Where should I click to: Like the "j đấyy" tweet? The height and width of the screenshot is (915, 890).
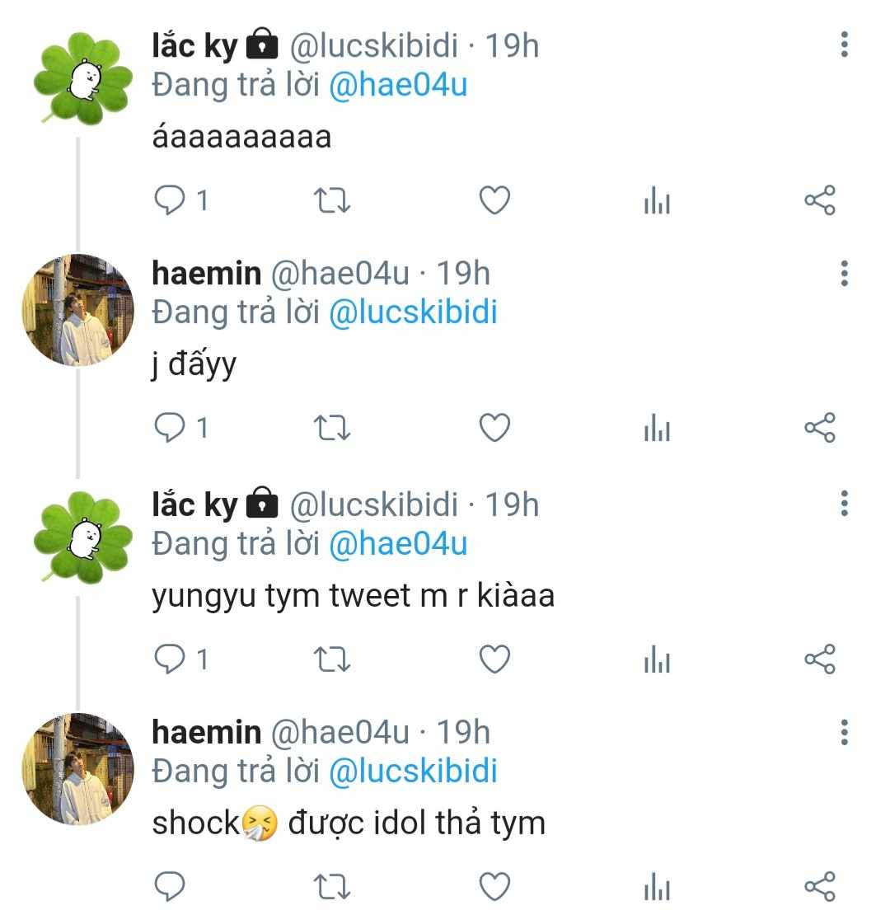click(494, 428)
